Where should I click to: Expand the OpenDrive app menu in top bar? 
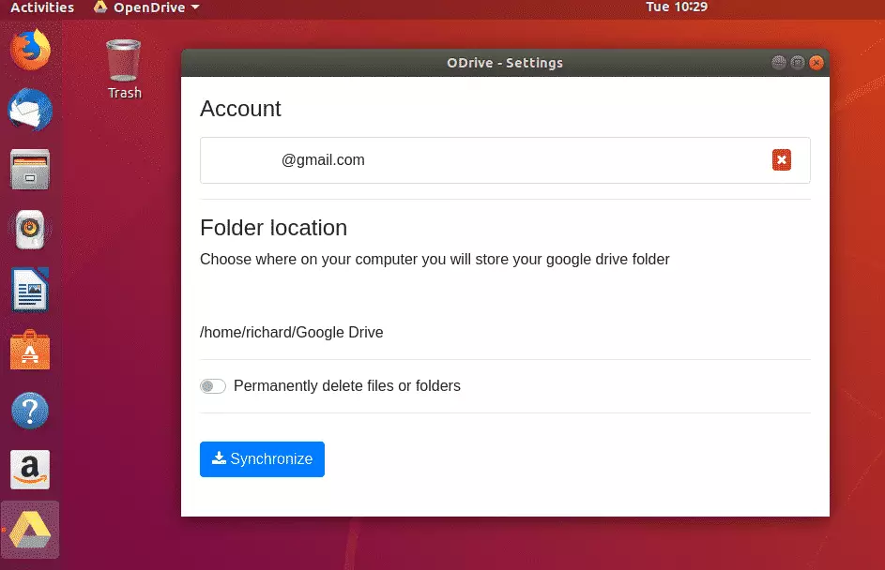pyautogui.click(x=146, y=7)
